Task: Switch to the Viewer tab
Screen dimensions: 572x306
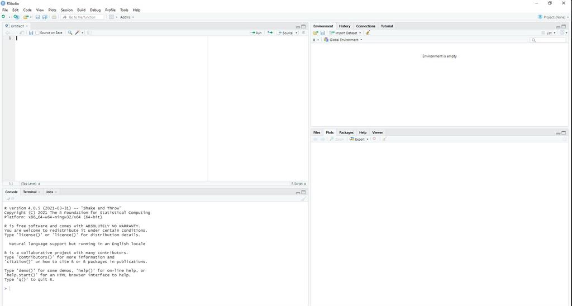Action: (378, 132)
